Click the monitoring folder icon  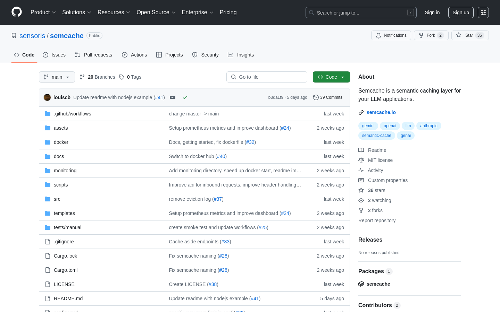pyautogui.click(x=48, y=171)
